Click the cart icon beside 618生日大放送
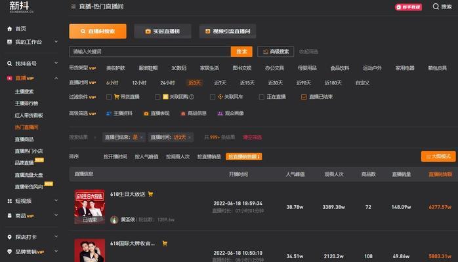Screen dimensions: 458x262 (x=150, y=194)
